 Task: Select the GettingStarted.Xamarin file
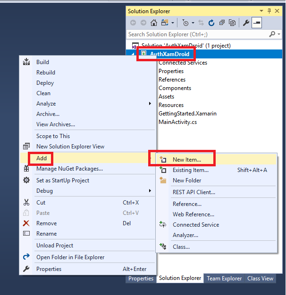point(187,114)
